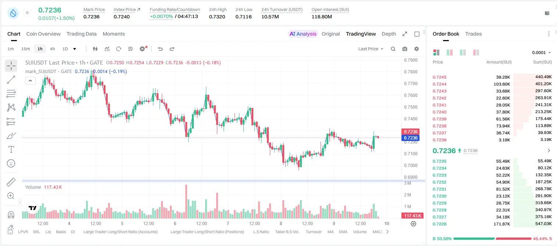This screenshot has height=246, width=557.
Task: Switch chart timeframe to 4h
Action: point(52,49)
